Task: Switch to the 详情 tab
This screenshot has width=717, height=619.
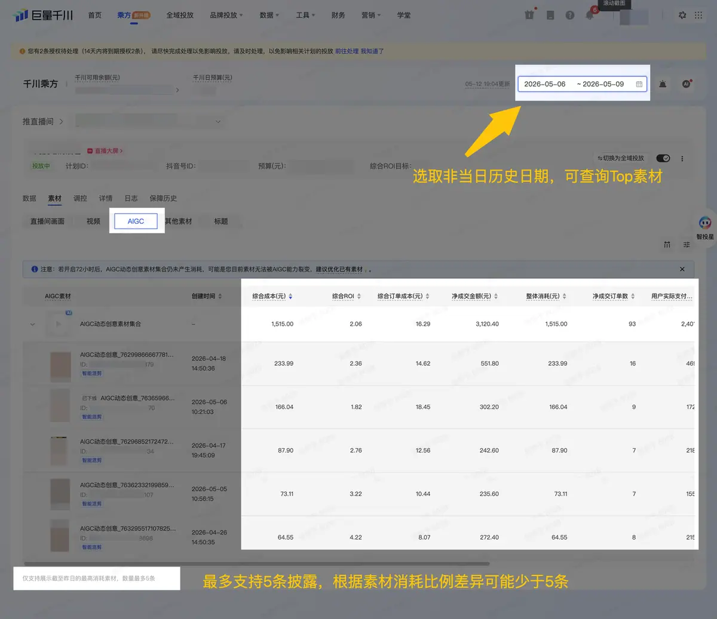Action: [106, 198]
